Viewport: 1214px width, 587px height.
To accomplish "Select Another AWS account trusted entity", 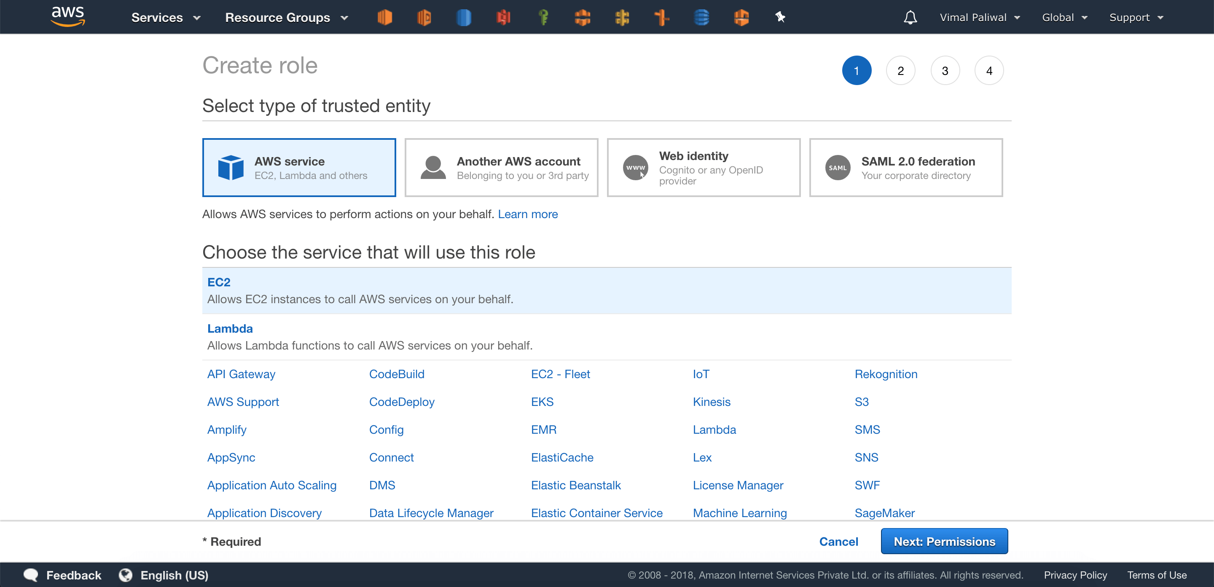I will pos(501,167).
